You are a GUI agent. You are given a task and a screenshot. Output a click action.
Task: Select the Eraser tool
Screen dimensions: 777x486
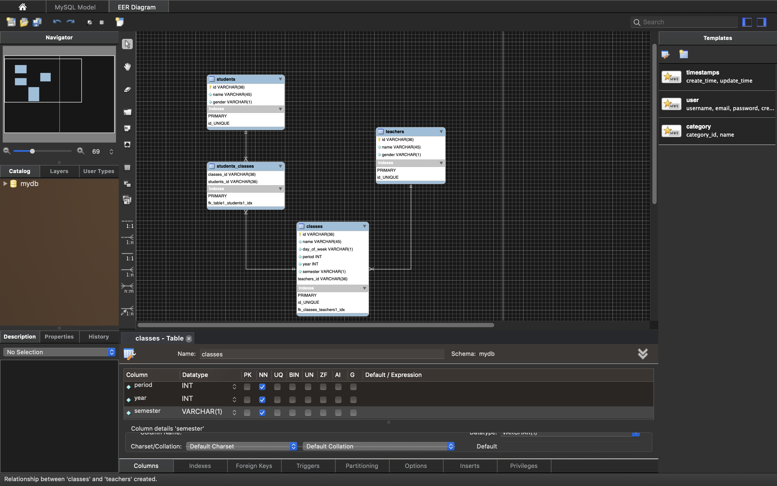point(127,89)
